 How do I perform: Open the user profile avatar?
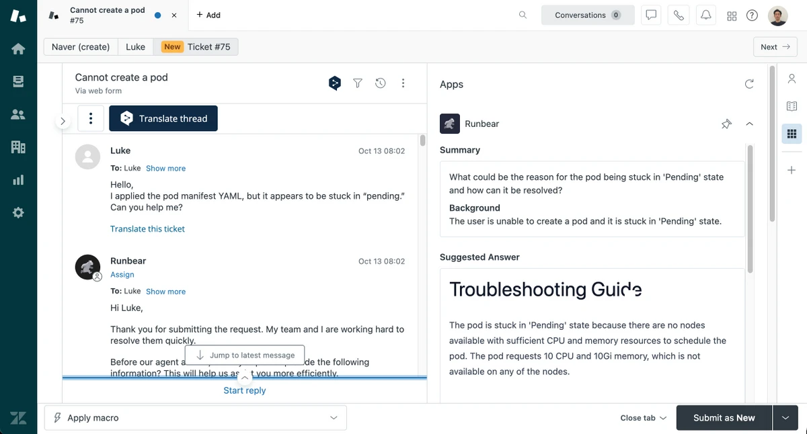click(778, 15)
